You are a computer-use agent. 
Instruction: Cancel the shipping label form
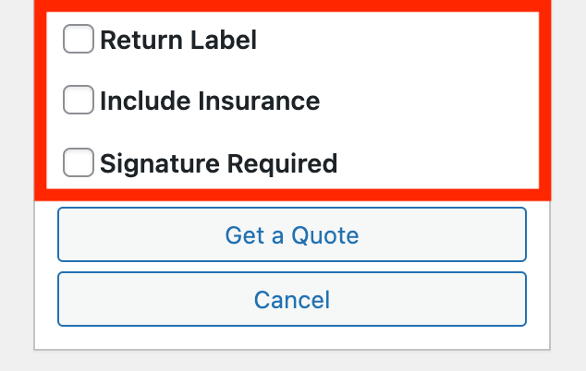click(x=292, y=299)
